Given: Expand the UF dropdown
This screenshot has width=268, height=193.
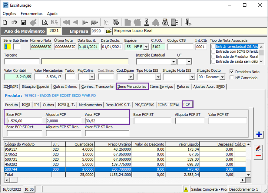Looking at the screenshot, I should coord(190,62).
